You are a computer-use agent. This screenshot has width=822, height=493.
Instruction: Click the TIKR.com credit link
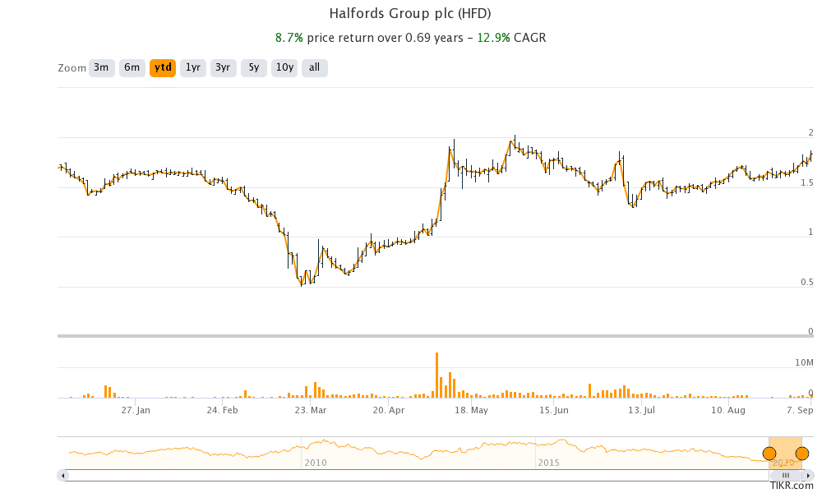792,486
